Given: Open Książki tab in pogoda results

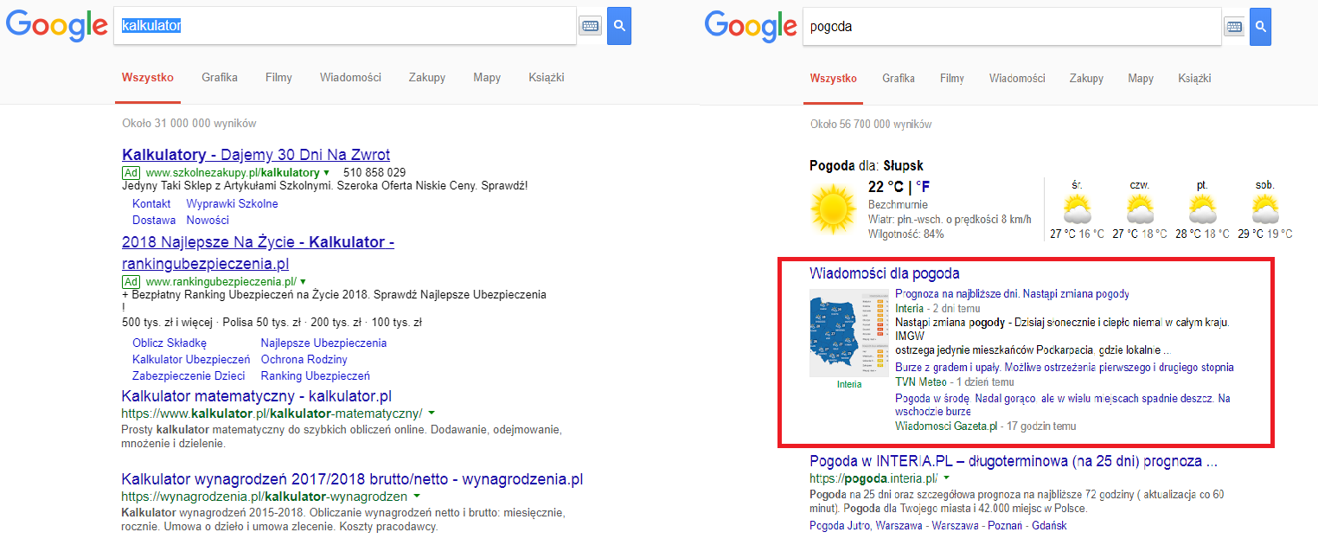Looking at the screenshot, I should [1195, 78].
